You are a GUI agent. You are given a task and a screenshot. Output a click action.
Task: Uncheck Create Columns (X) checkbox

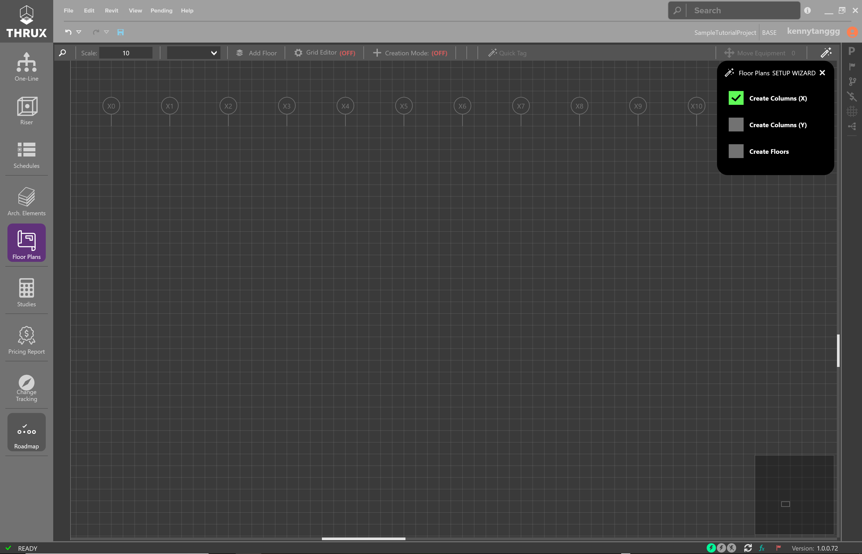(x=736, y=98)
